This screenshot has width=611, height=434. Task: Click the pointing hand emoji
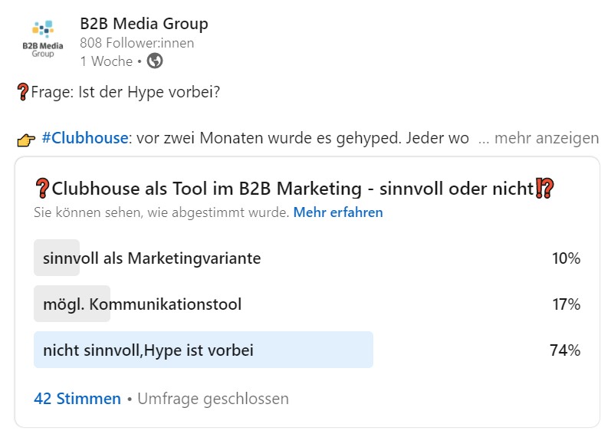coord(25,140)
